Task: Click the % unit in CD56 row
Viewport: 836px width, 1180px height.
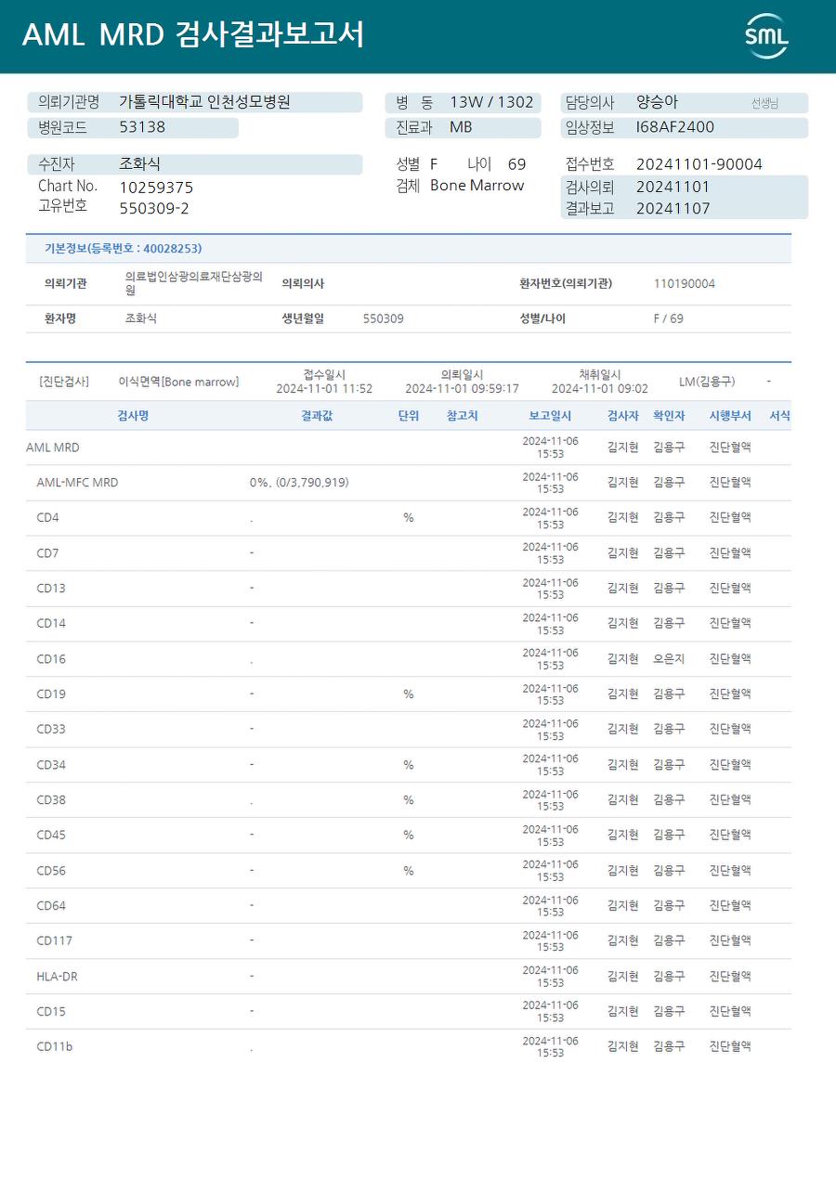Action: tap(409, 871)
